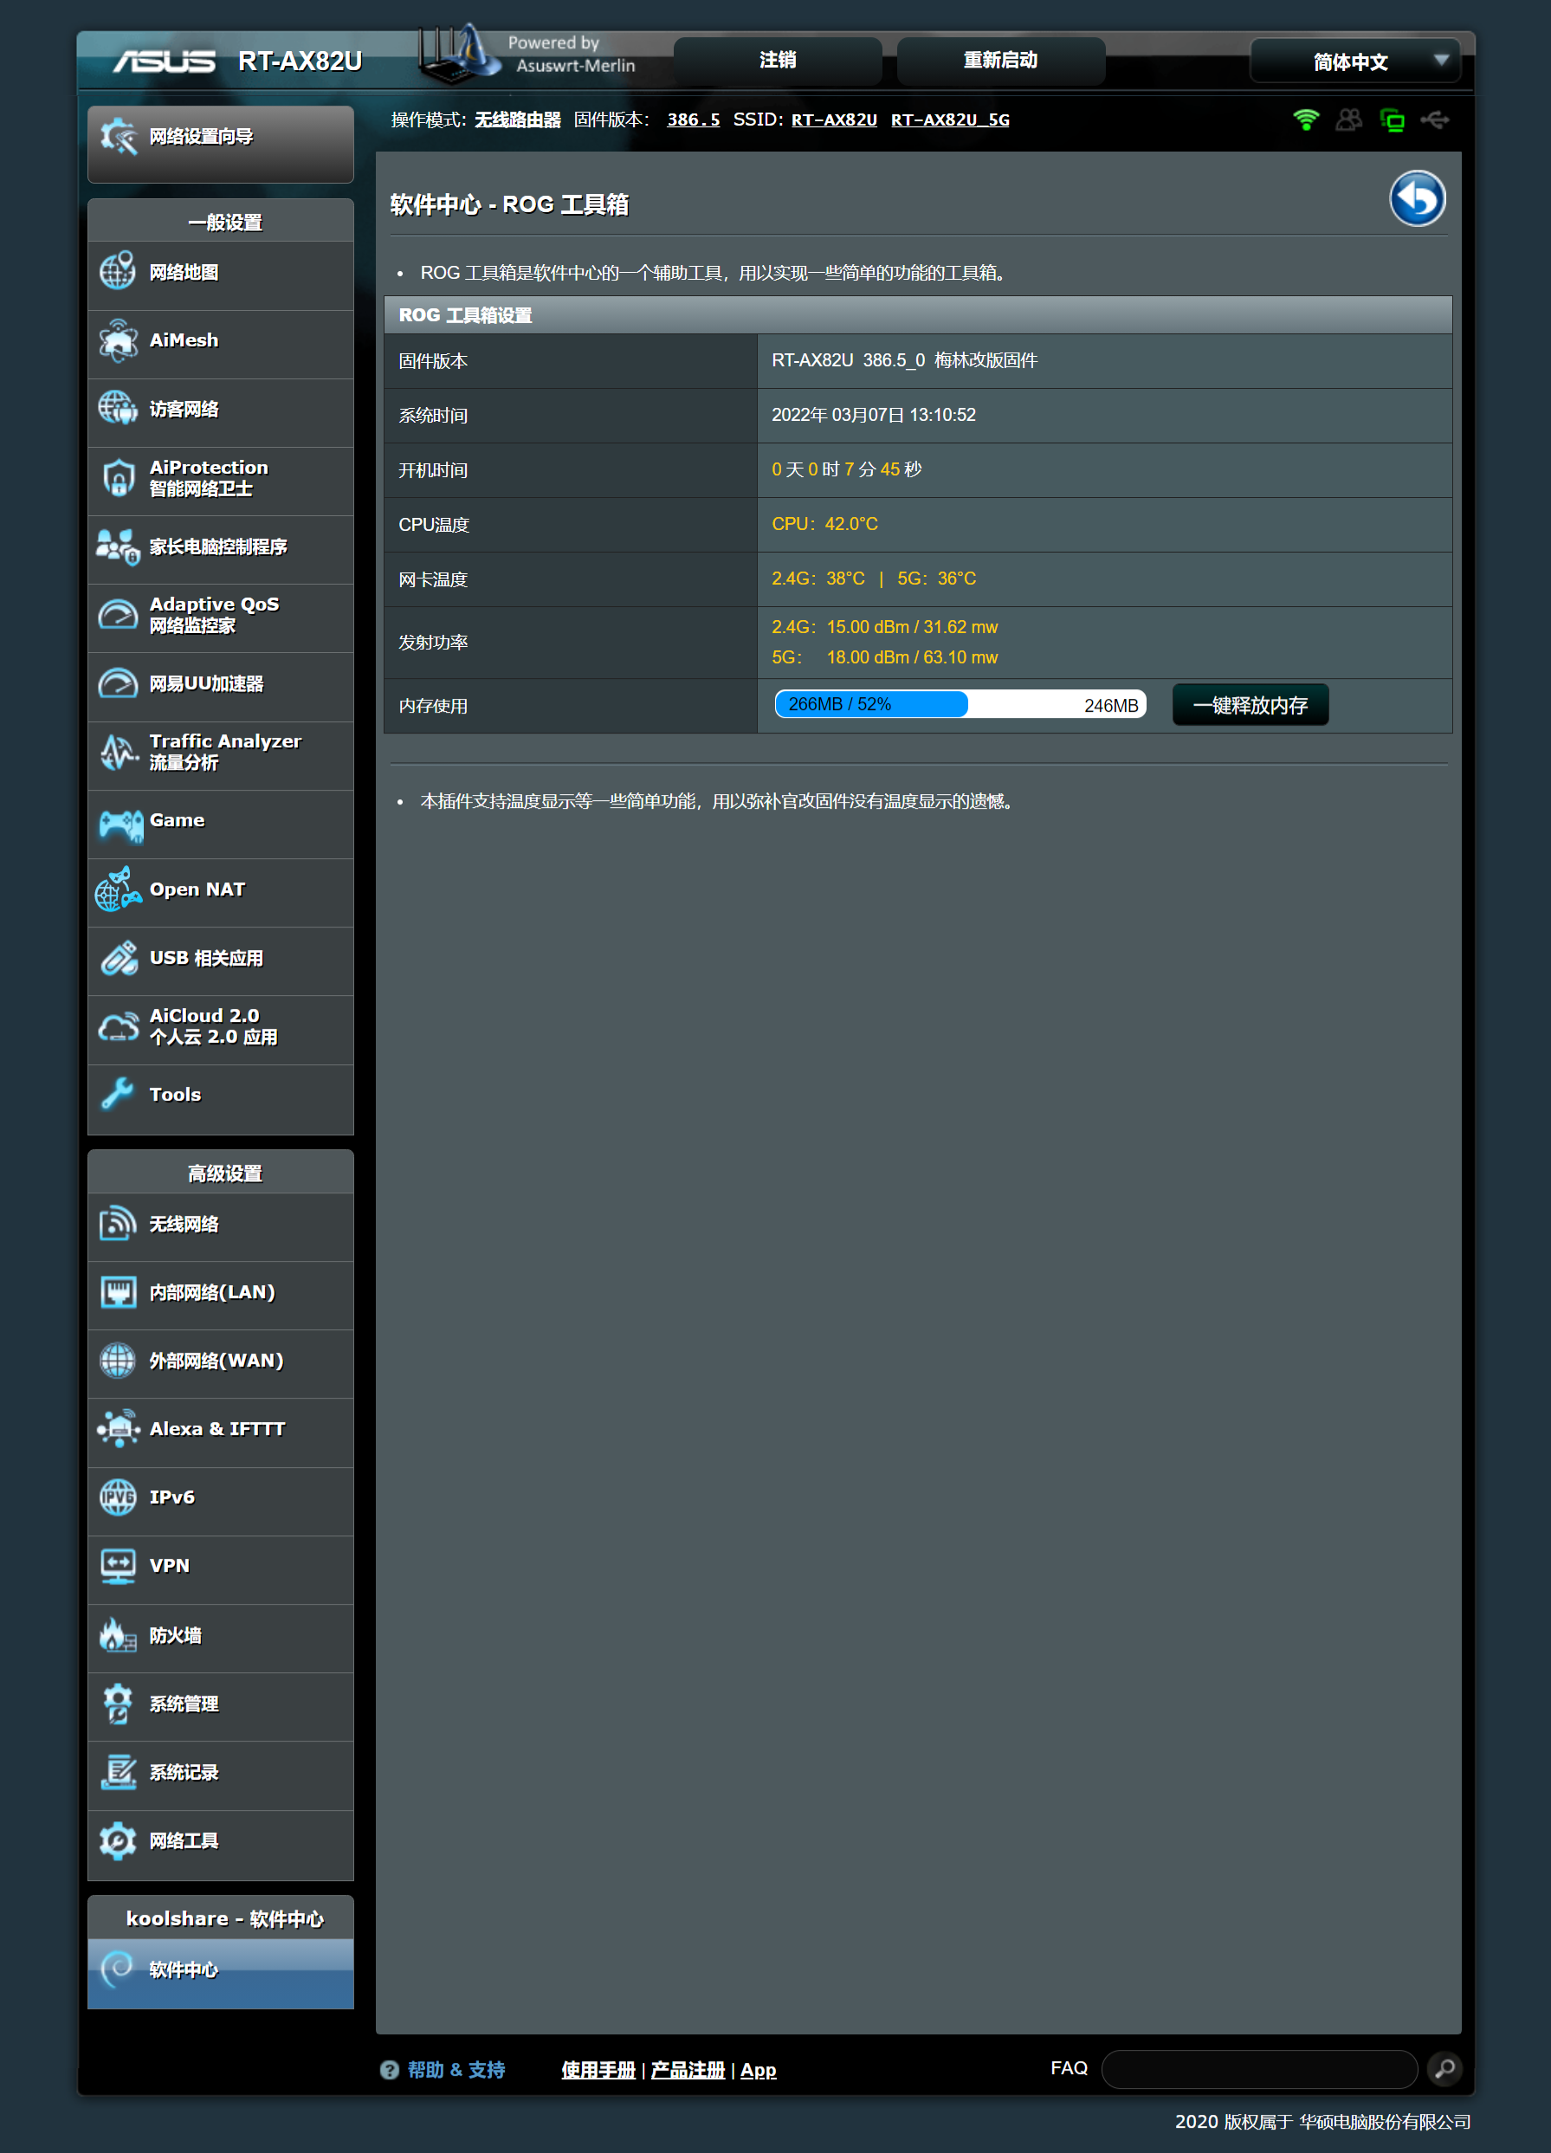1551x2153 pixels.
Task: Click the memory usage progress bar
Action: point(960,704)
